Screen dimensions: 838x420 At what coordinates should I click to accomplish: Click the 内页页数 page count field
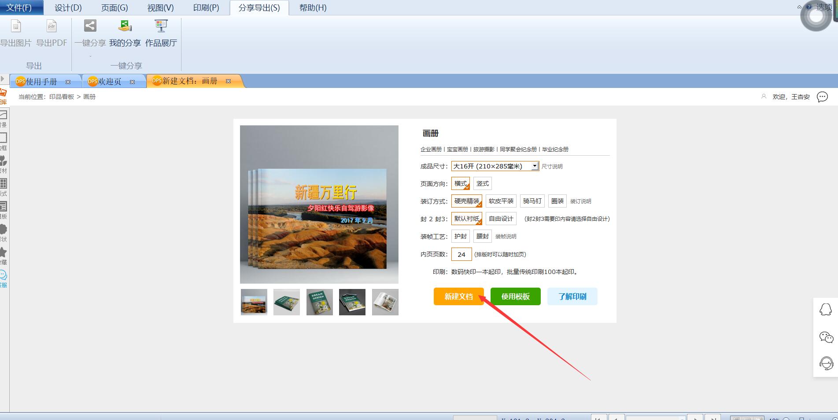pos(461,254)
